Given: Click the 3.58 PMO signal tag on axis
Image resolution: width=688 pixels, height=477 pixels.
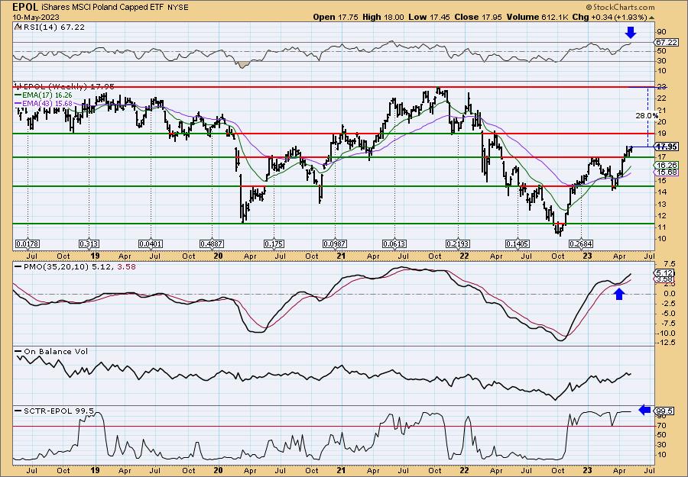Looking at the screenshot, I should [x=663, y=279].
